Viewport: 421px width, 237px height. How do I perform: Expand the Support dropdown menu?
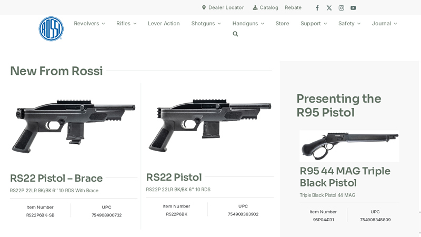(314, 23)
